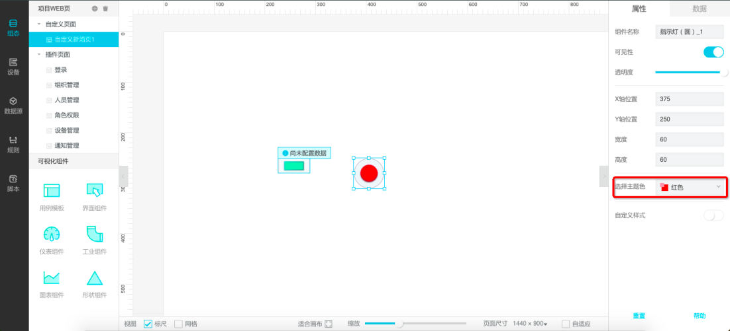Select the 界面组件 component category
Screen dimensions: 730x331
click(x=95, y=198)
